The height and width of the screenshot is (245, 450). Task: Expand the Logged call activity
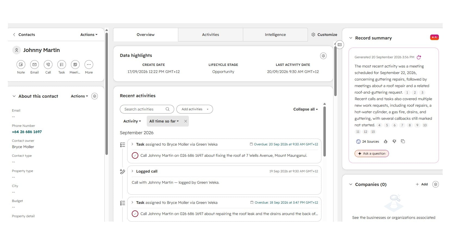pyautogui.click(x=132, y=171)
